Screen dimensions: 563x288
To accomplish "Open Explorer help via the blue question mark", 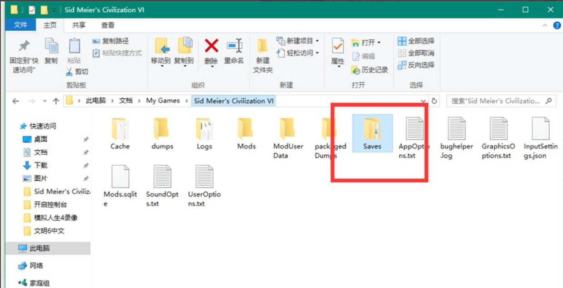I will pyautogui.click(x=557, y=26).
